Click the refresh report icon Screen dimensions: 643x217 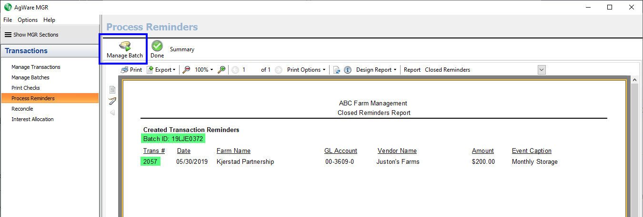click(336, 70)
